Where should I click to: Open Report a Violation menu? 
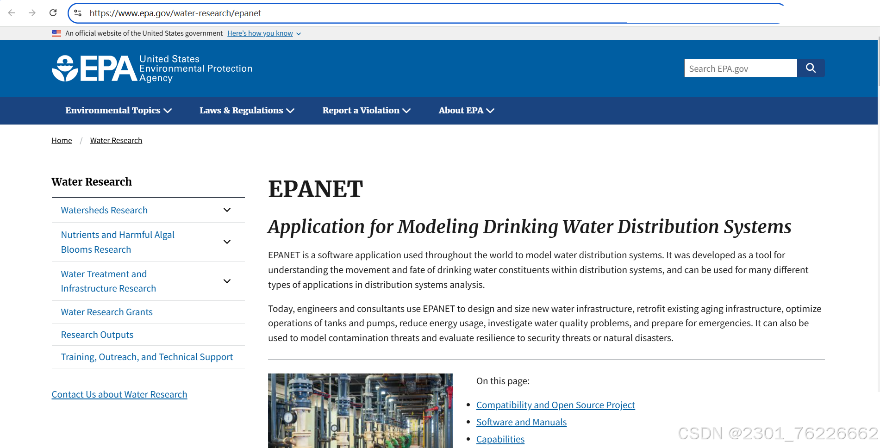[x=367, y=111]
